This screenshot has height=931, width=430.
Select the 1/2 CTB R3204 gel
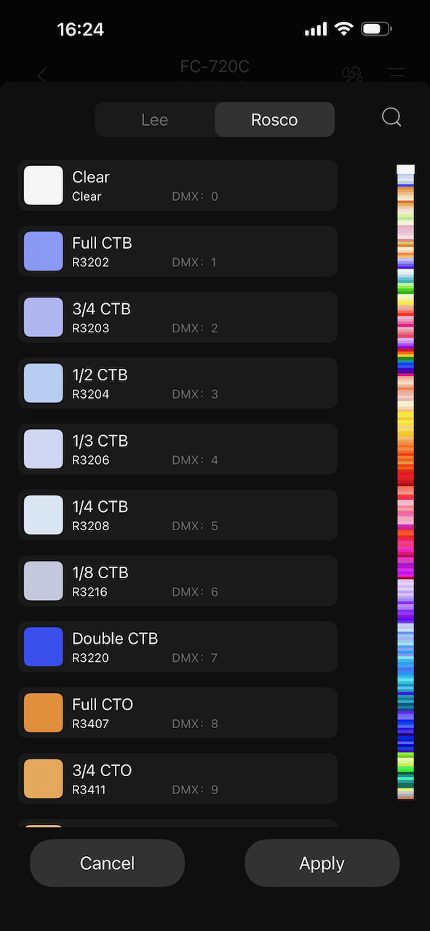(178, 383)
